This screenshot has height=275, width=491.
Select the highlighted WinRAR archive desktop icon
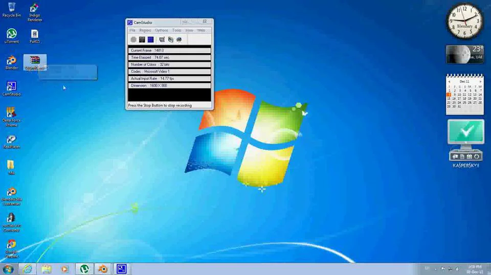(35, 62)
